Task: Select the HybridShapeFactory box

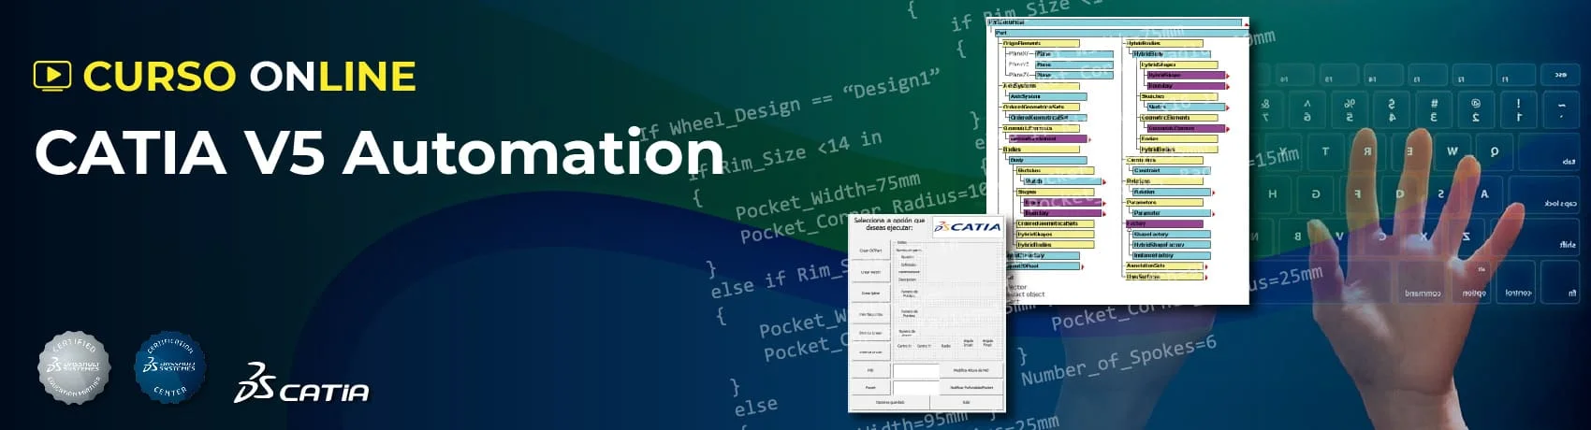Action: 1172,245
